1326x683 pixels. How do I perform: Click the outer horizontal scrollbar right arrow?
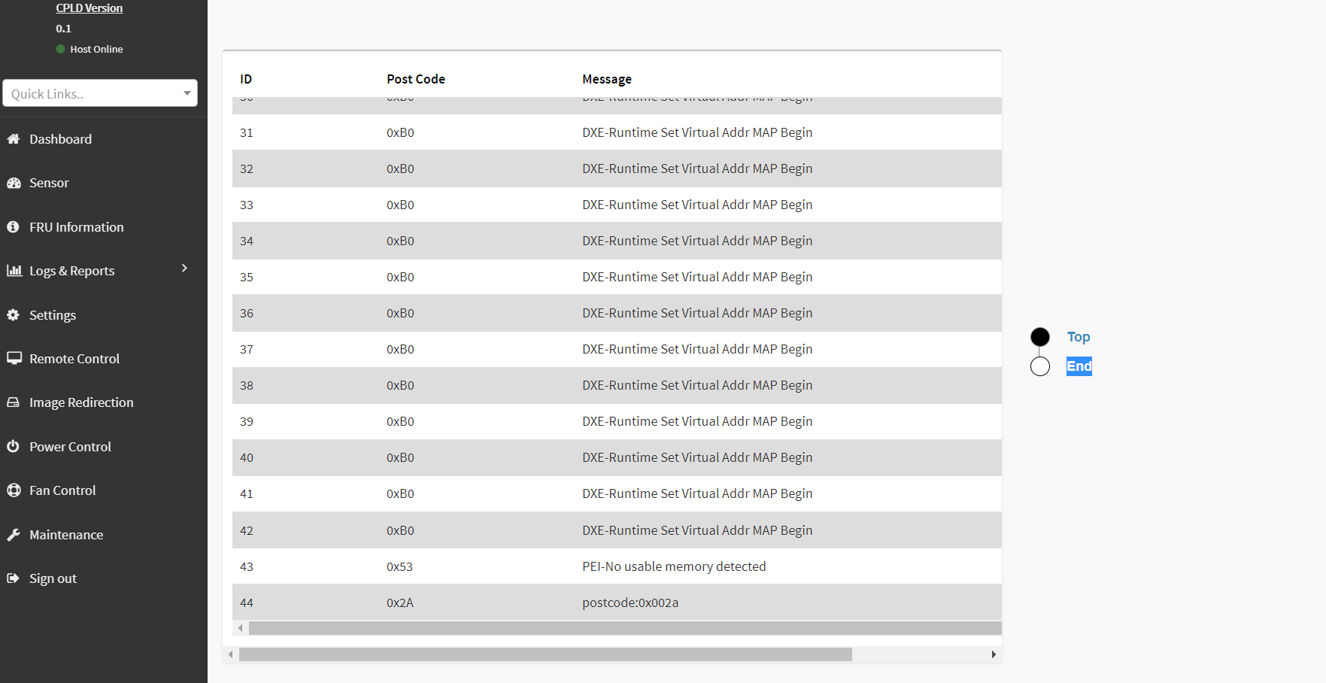click(994, 654)
